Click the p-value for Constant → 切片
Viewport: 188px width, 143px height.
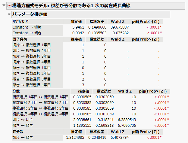[154, 27]
